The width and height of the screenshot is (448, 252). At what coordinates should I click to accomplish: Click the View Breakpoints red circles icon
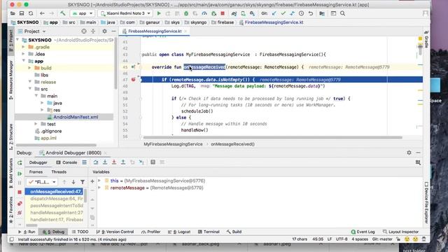[20, 204]
